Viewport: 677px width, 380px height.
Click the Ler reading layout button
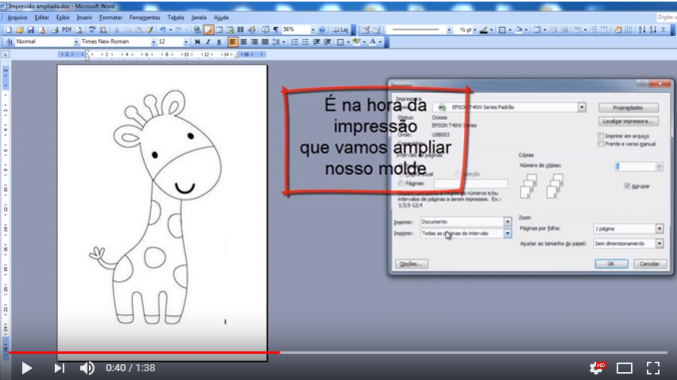coord(340,30)
